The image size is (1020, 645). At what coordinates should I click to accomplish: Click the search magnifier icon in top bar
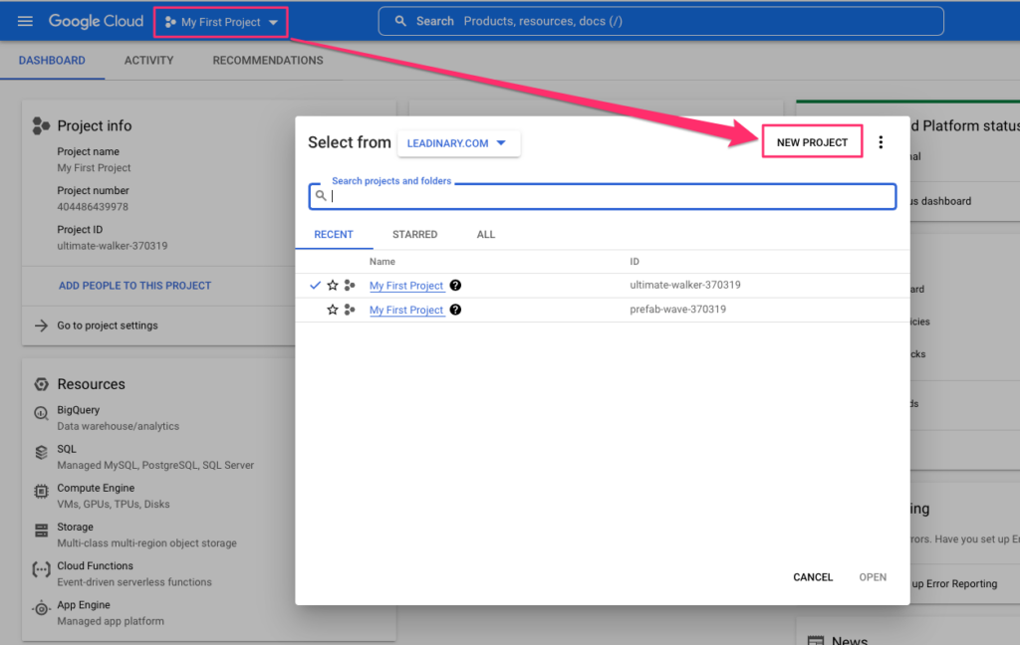[400, 22]
